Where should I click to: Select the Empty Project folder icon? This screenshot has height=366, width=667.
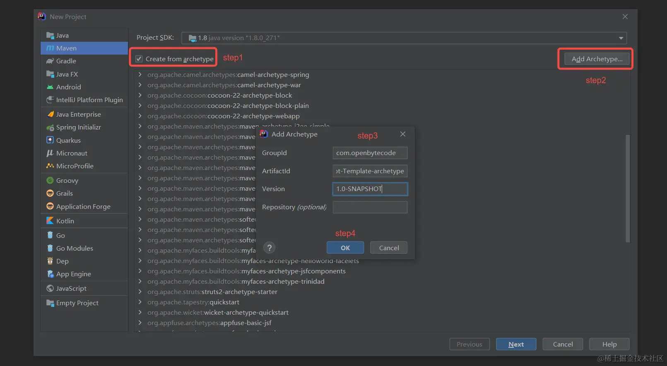point(50,303)
